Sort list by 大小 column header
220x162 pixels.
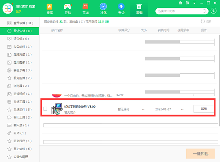143,30
